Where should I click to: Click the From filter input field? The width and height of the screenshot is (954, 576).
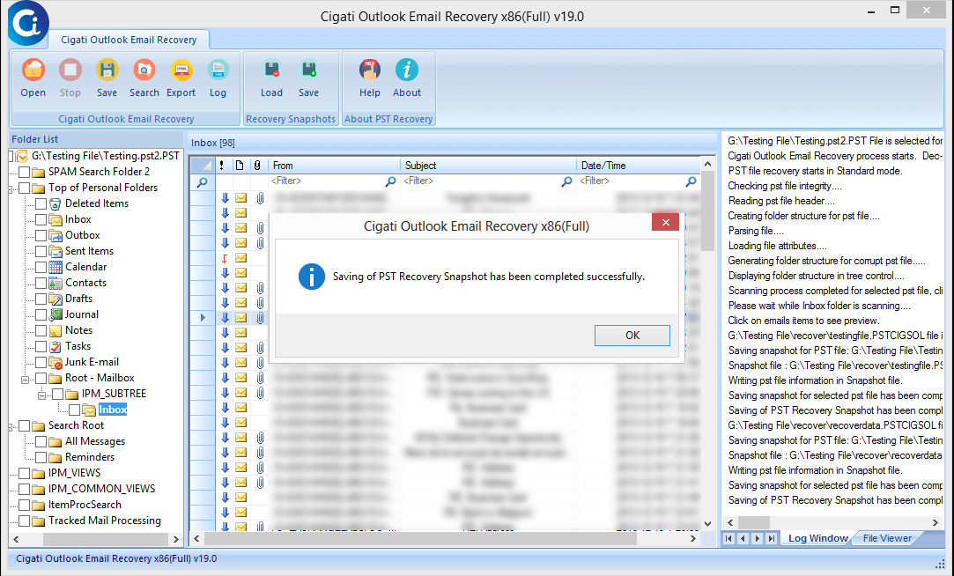point(327,181)
